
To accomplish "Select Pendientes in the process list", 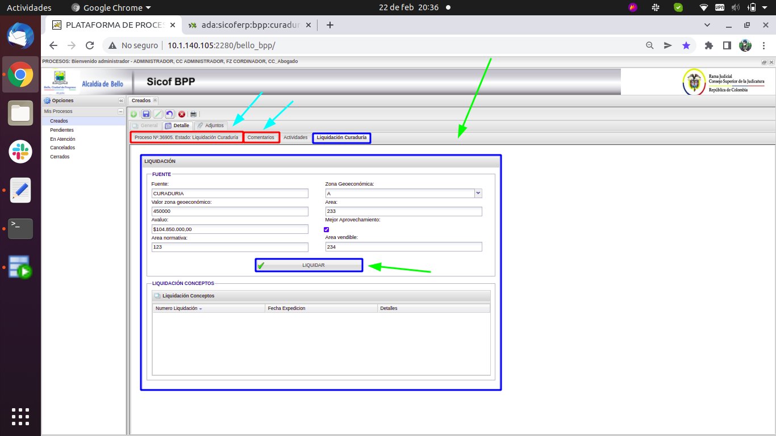I will (61, 130).
